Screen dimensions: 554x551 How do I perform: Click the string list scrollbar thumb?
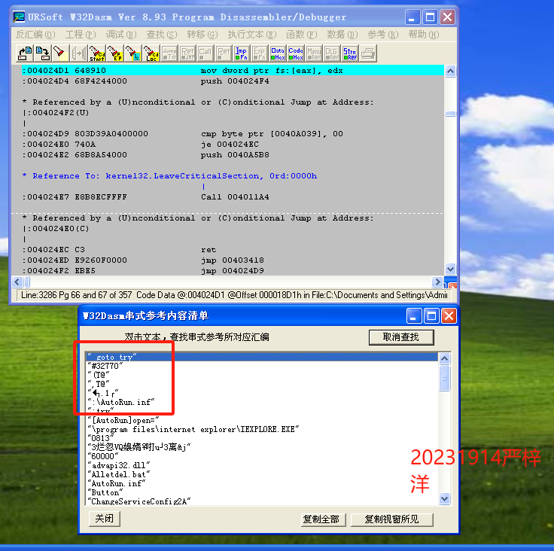click(x=444, y=378)
